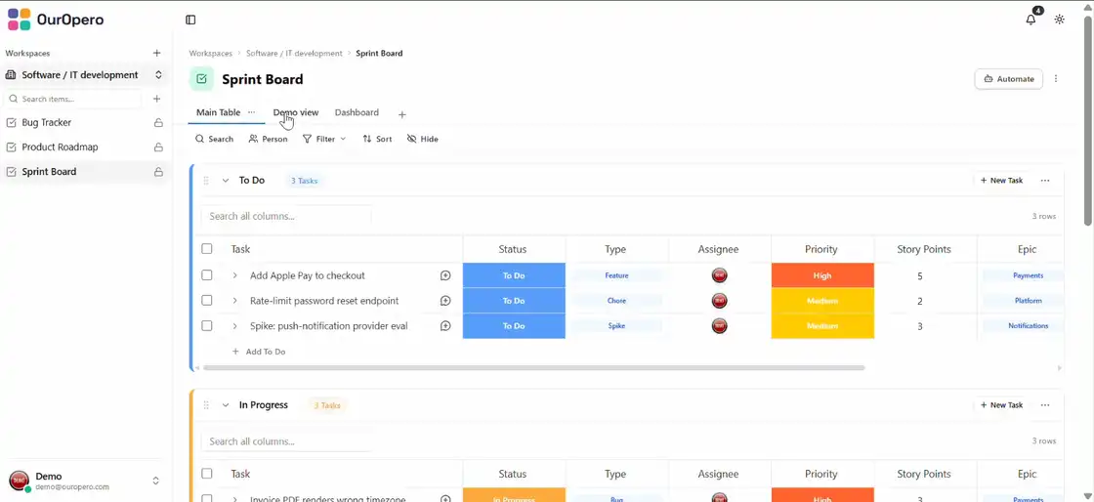Open Main Table tab options ellipsis
Viewport: 1094px width, 502px height.
coord(252,112)
